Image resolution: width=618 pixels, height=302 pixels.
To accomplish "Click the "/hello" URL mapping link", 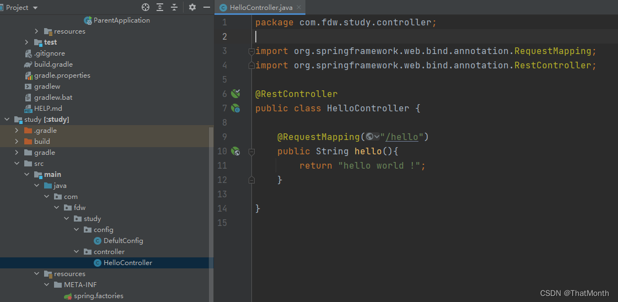I will point(402,137).
